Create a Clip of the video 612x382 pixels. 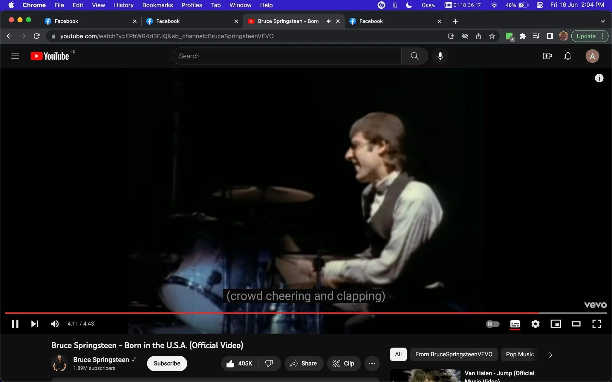[344, 363]
